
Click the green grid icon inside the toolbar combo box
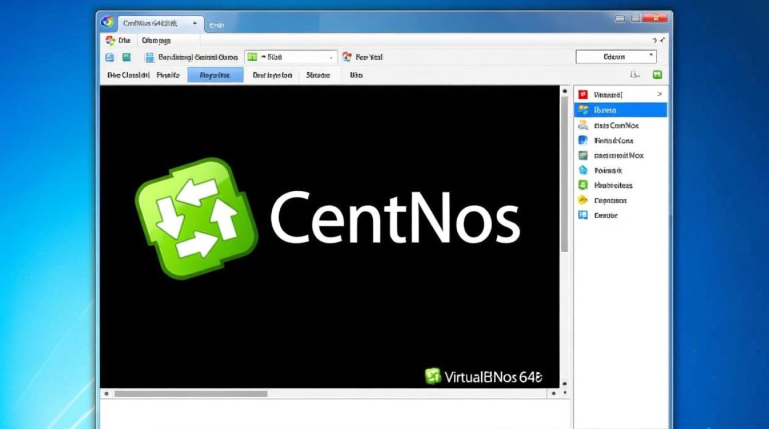point(252,57)
